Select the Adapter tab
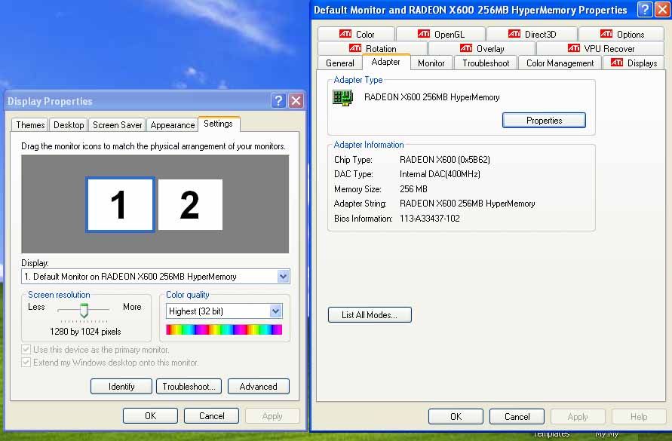 pyautogui.click(x=385, y=62)
